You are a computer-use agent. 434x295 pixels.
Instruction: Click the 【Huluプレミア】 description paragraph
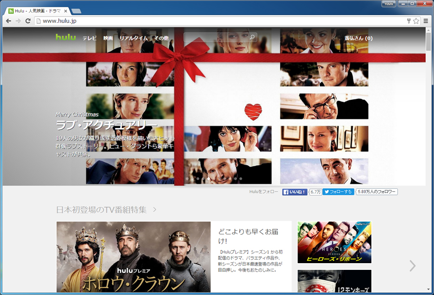[250, 261]
